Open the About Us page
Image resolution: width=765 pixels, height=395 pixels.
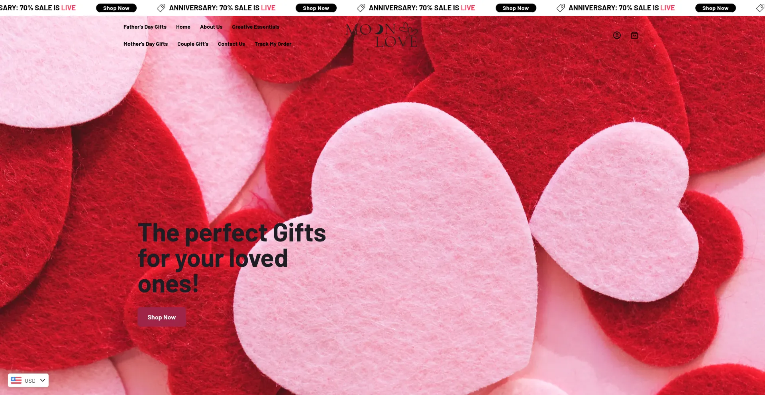click(x=211, y=27)
